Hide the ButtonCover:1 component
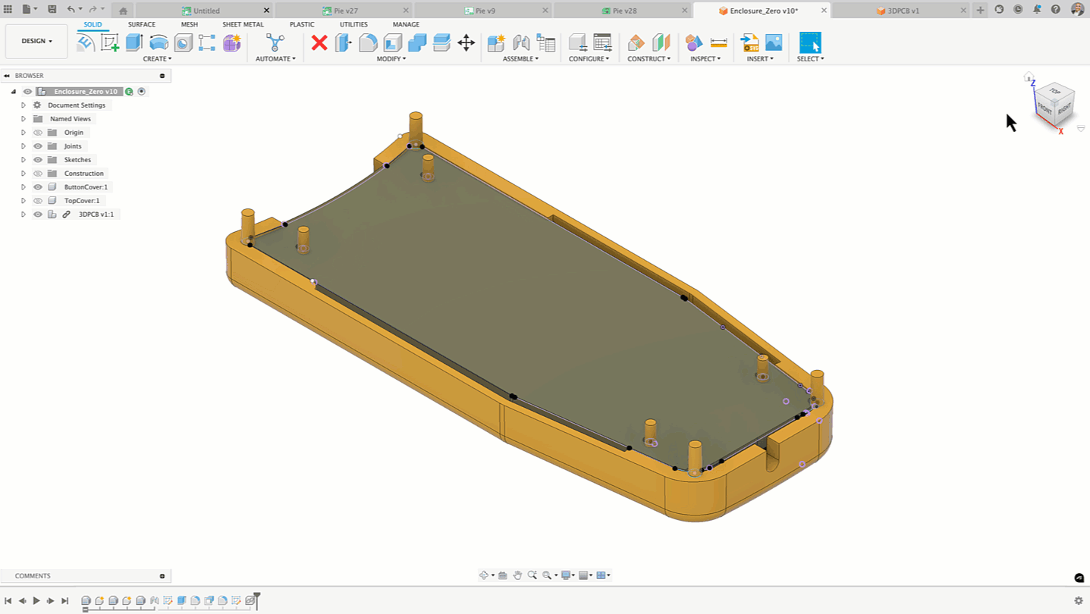The height and width of the screenshot is (614, 1090). tap(38, 187)
